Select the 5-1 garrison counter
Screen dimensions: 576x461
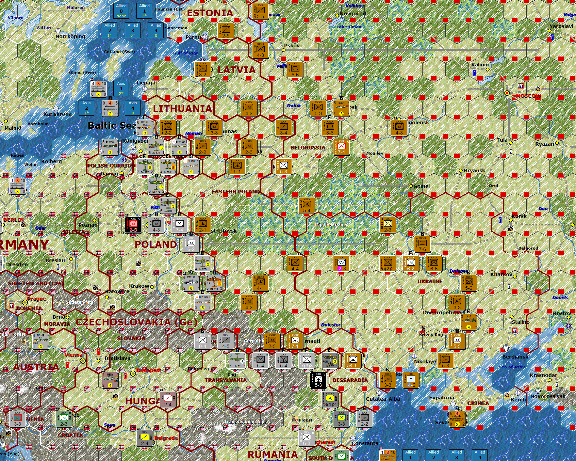coord(237,166)
